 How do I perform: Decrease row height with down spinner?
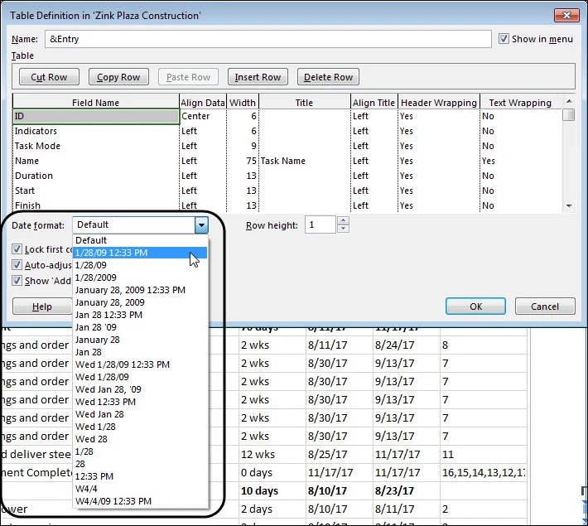pos(343,229)
